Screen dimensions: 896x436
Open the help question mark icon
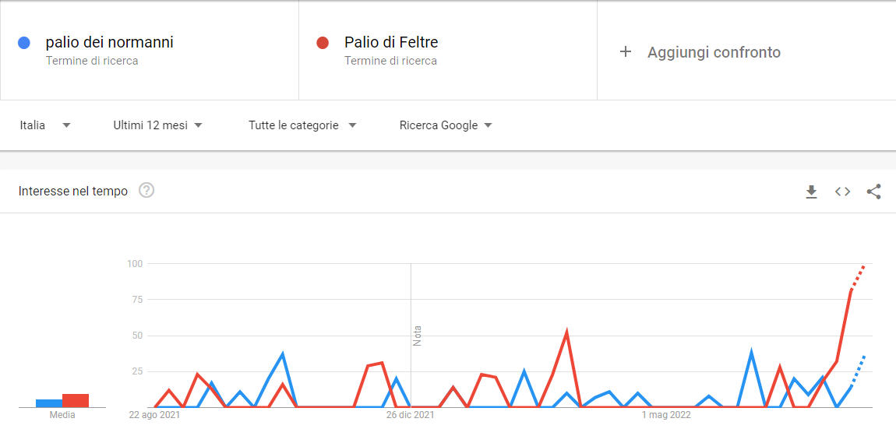[146, 191]
